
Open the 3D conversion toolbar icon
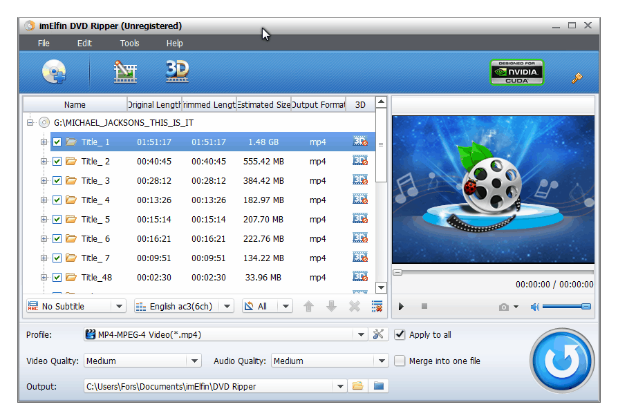[x=178, y=71]
